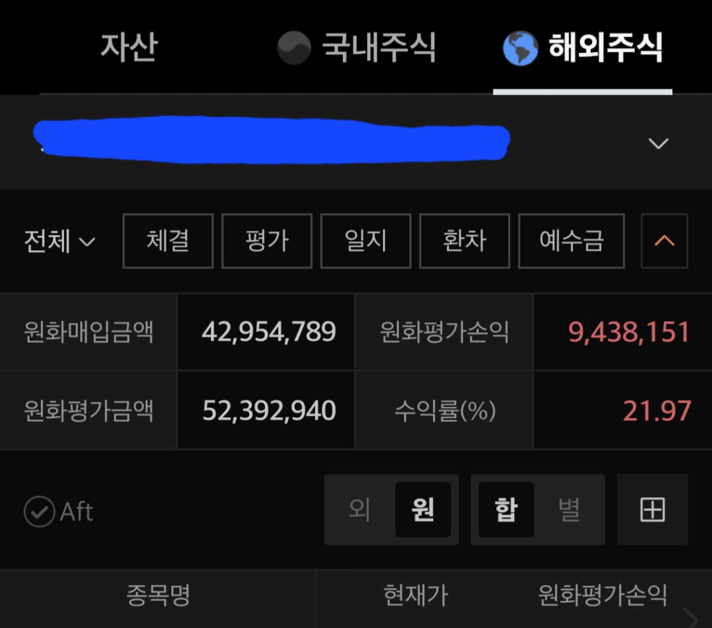
Task: Expand the 전체 filter dropdown
Action: coord(60,241)
